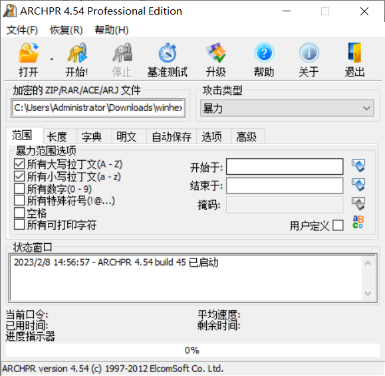Switch to the 自动保存 tab

[172, 137]
